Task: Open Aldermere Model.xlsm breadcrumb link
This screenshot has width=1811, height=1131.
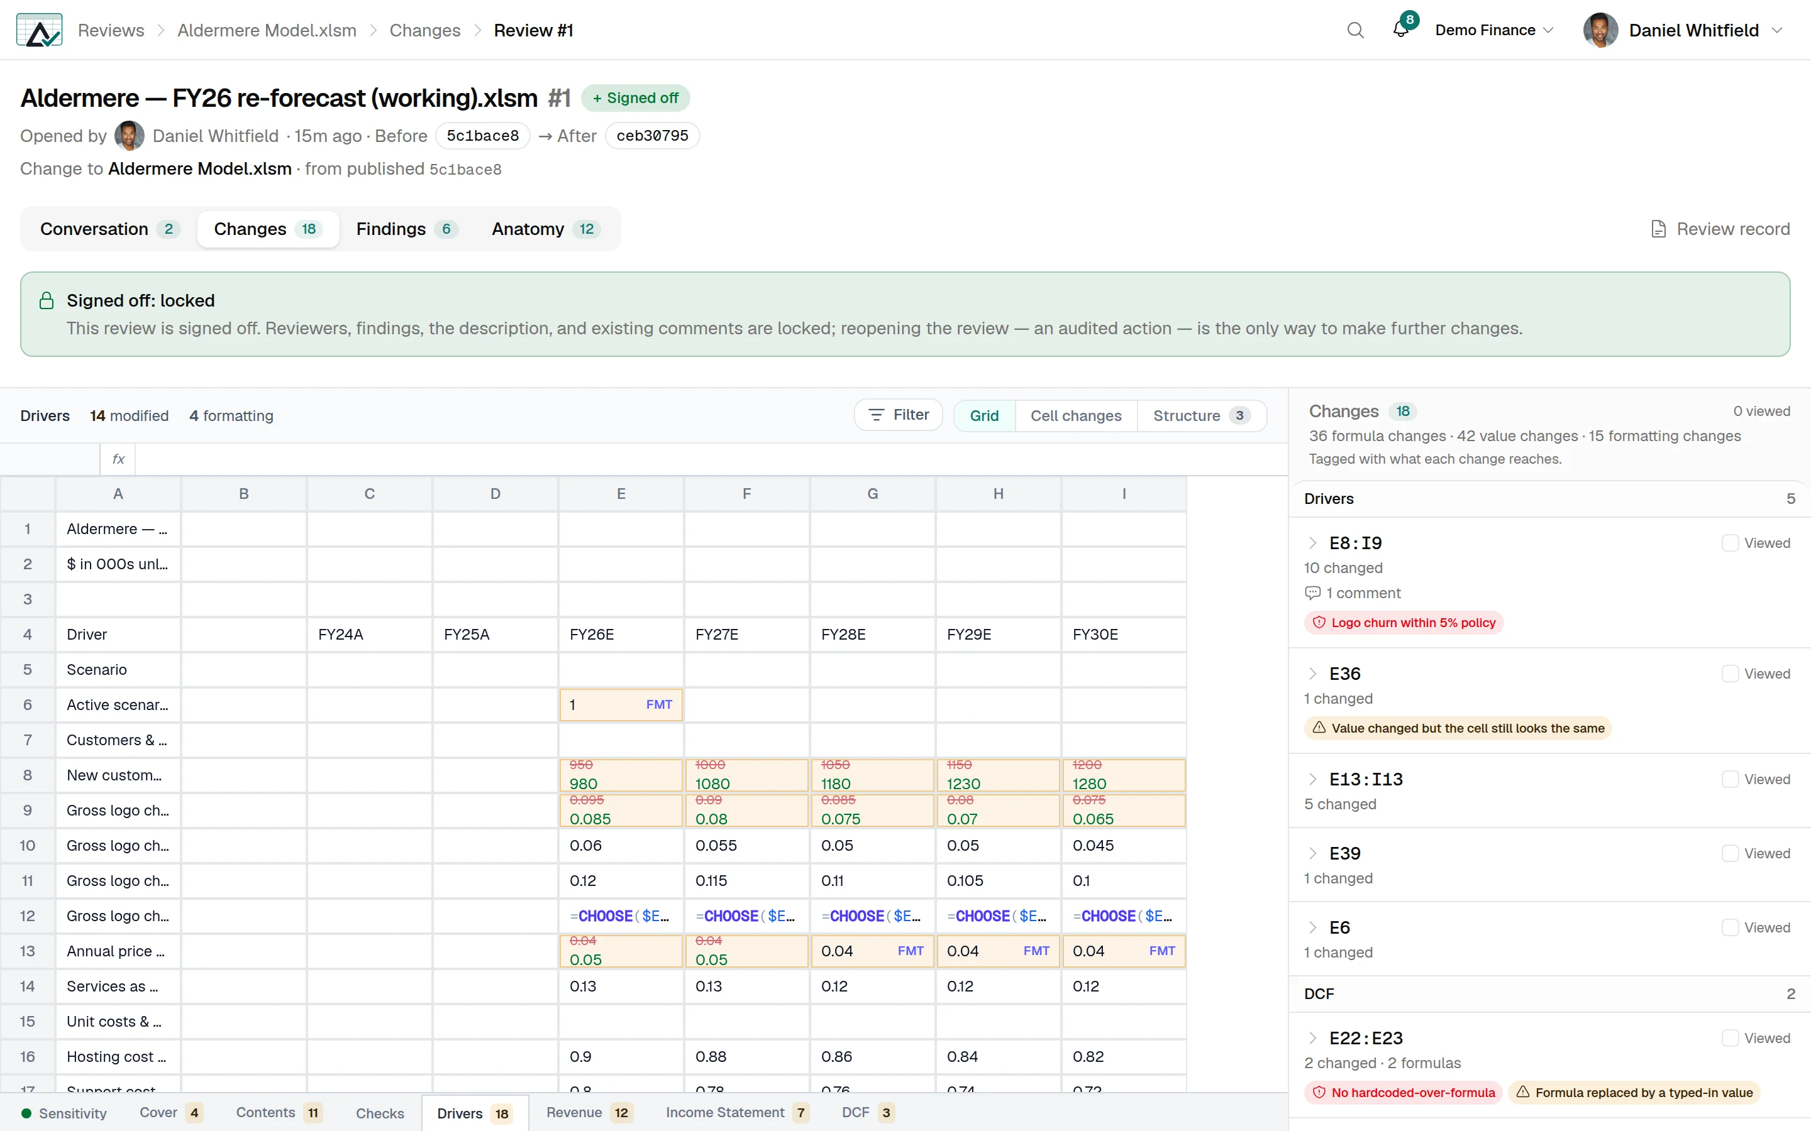Action: [x=267, y=30]
